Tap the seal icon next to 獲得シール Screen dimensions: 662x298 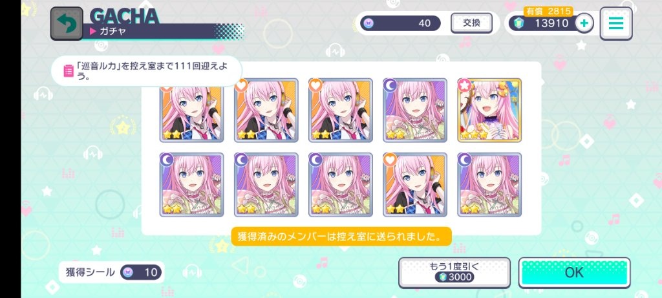pyautogui.click(x=129, y=272)
